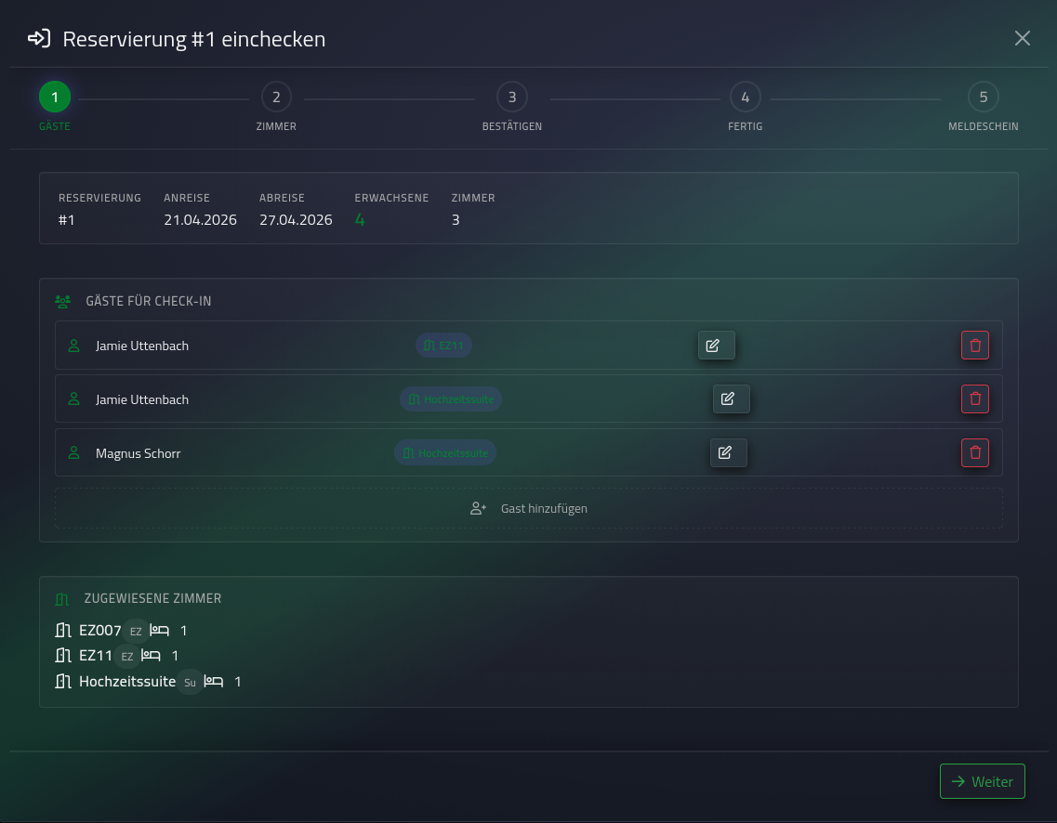Click bed icon in EZ007 row
1057x823 pixels.
159,631
